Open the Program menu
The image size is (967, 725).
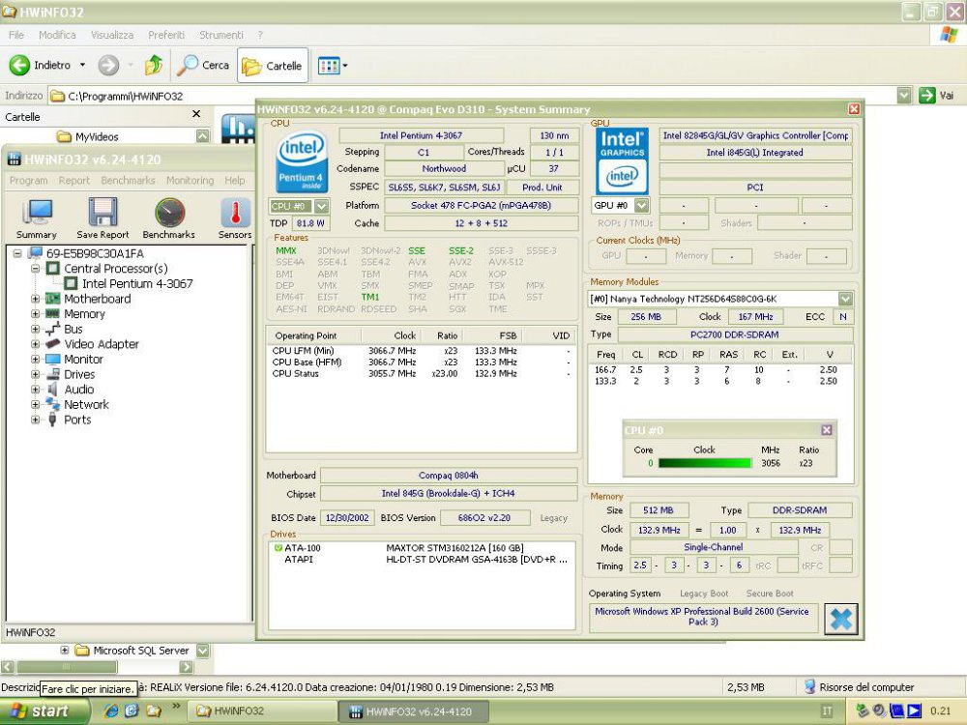(28, 180)
